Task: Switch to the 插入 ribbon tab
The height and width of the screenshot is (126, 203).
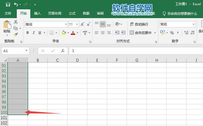Action: point(37,13)
